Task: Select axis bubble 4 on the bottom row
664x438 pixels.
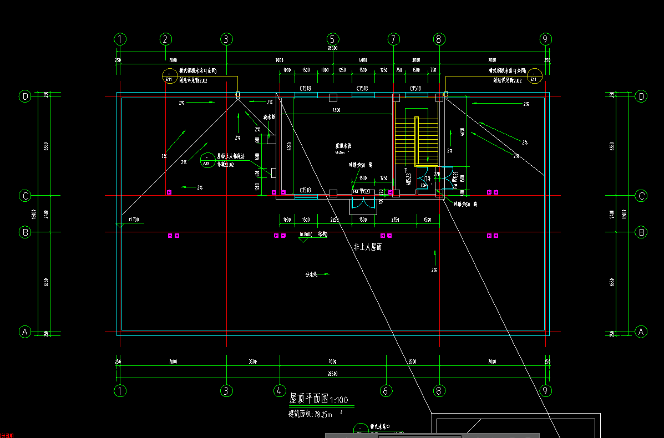Action: click(280, 391)
